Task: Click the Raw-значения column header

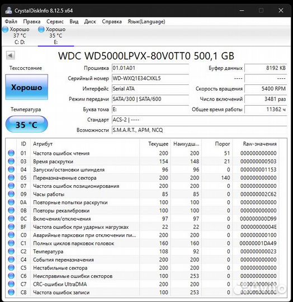Action: (x=256, y=144)
